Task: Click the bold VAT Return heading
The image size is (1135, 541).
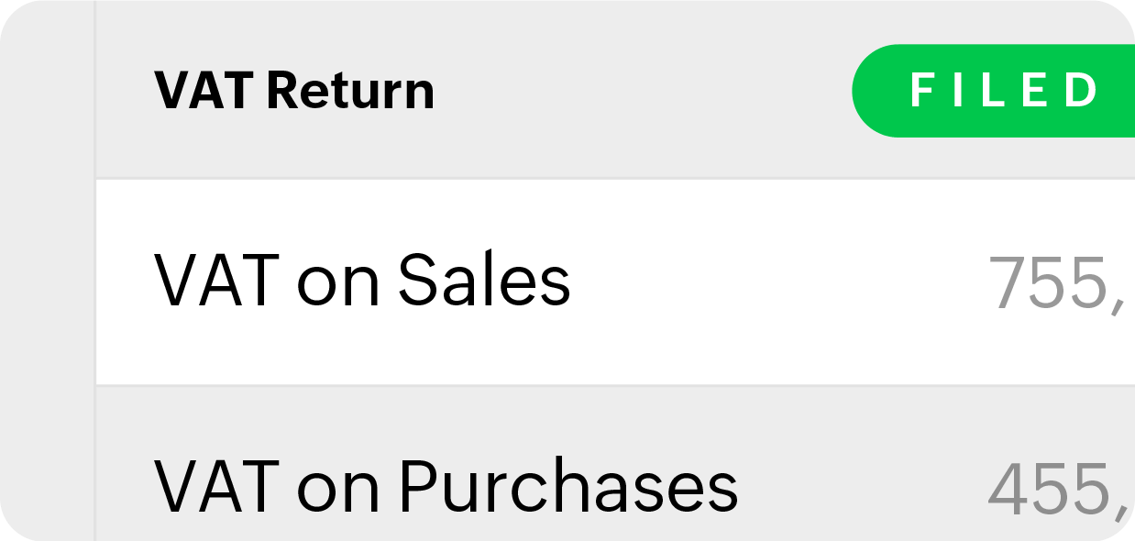Action: 293,90
